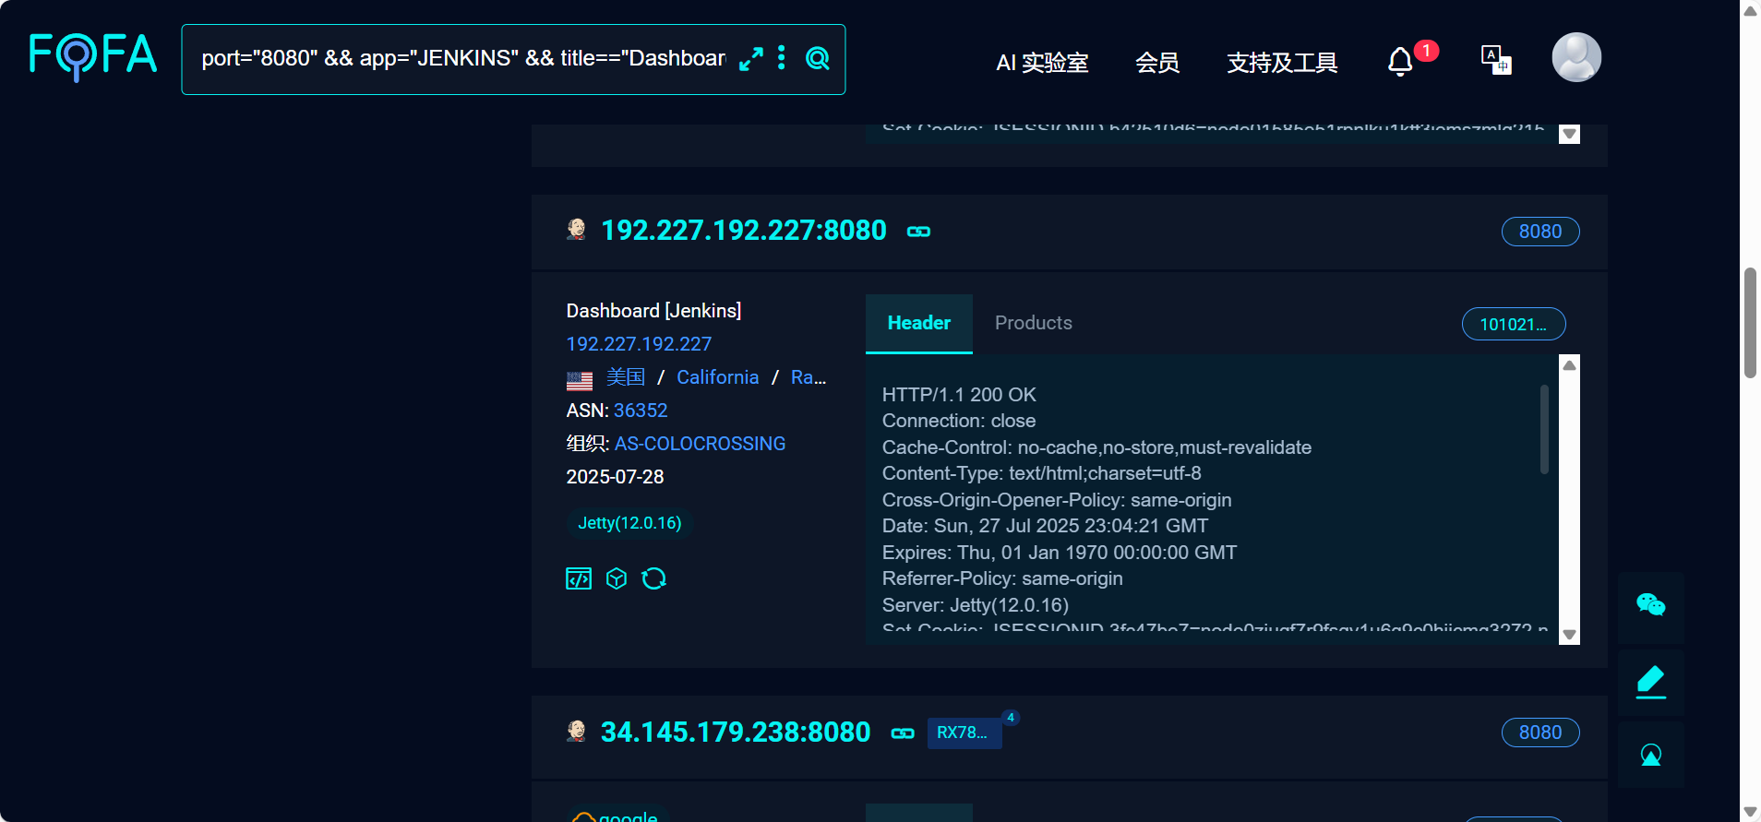
Task: Click previous result's header scroll-down arrow
Action: pos(1569,135)
